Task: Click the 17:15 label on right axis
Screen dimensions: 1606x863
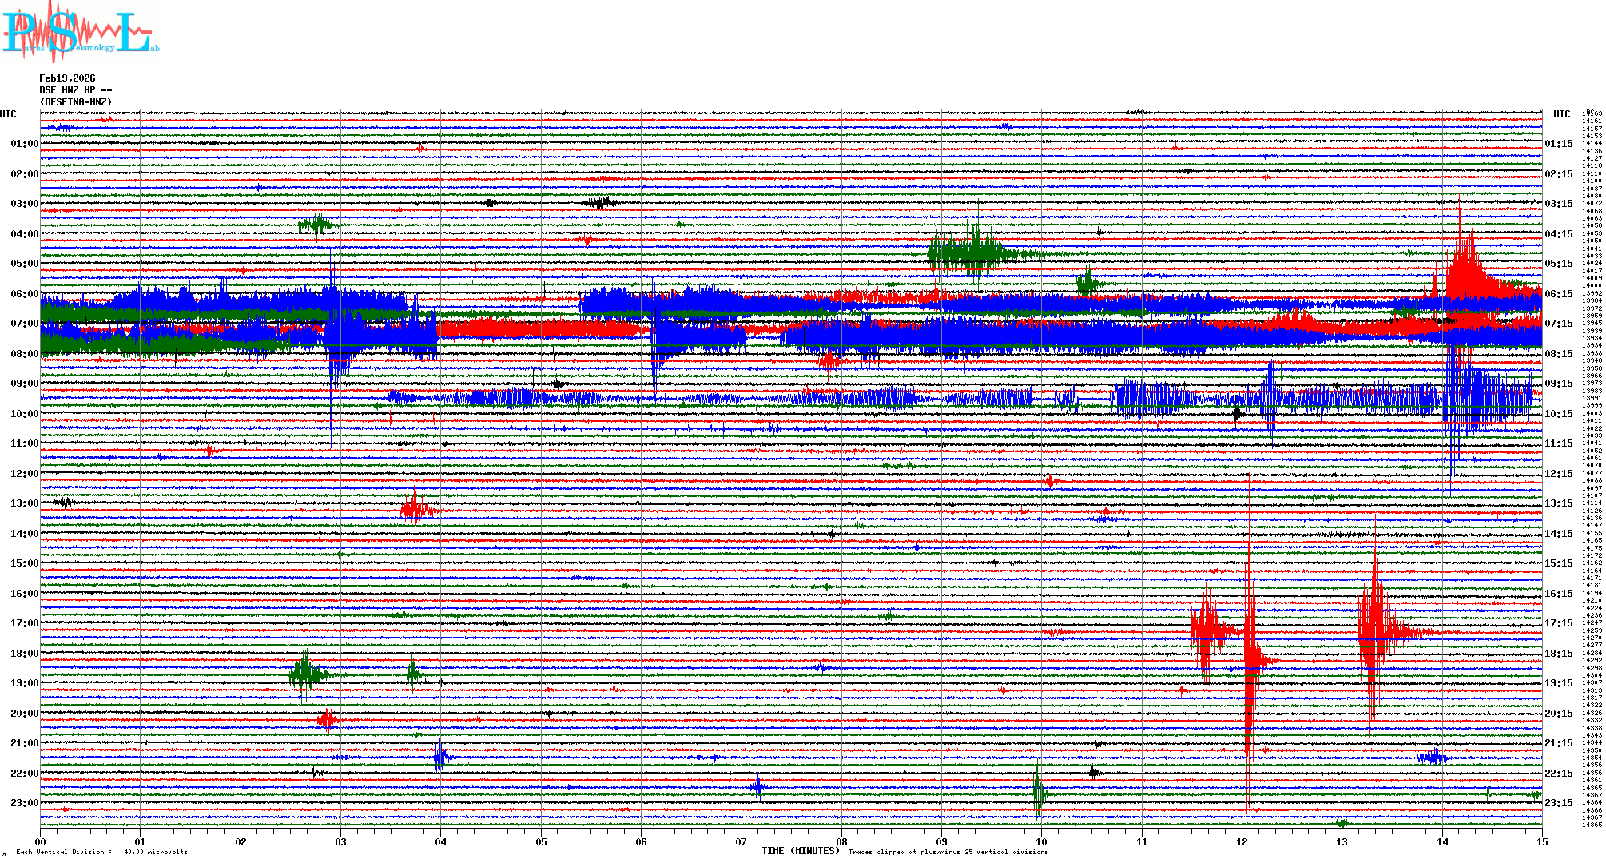Action: (1558, 623)
